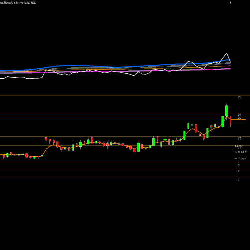
Task: Click the 'Charts NSE IEL' title text
Action: (x=25, y=3)
